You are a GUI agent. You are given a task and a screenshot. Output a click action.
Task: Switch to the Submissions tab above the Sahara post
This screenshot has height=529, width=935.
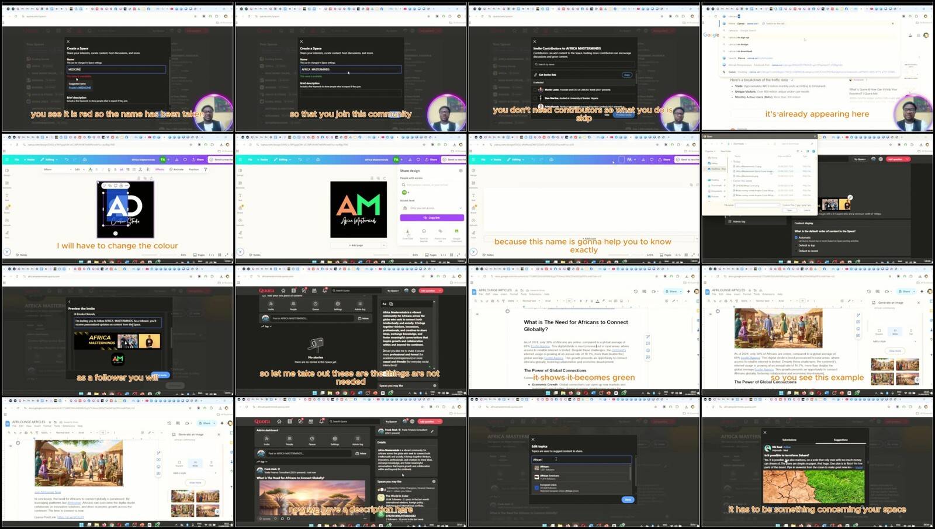click(x=789, y=440)
